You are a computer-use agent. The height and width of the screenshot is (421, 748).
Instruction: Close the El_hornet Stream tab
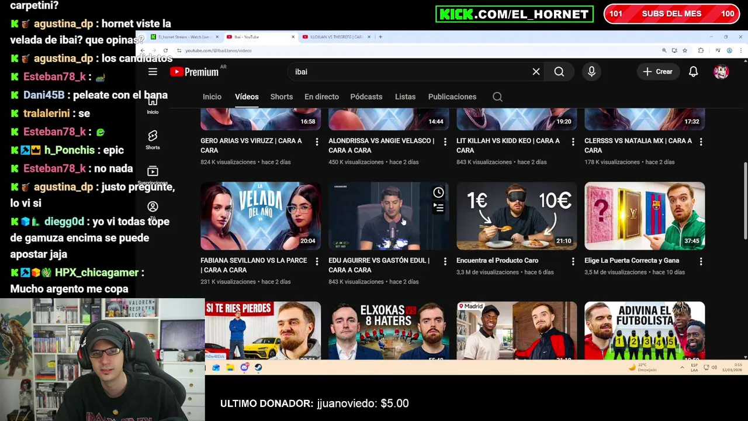point(217,37)
